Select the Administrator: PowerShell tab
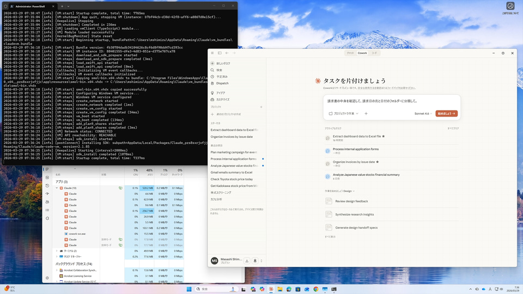Viewport: 523px width, 294px height. [32, 6]
